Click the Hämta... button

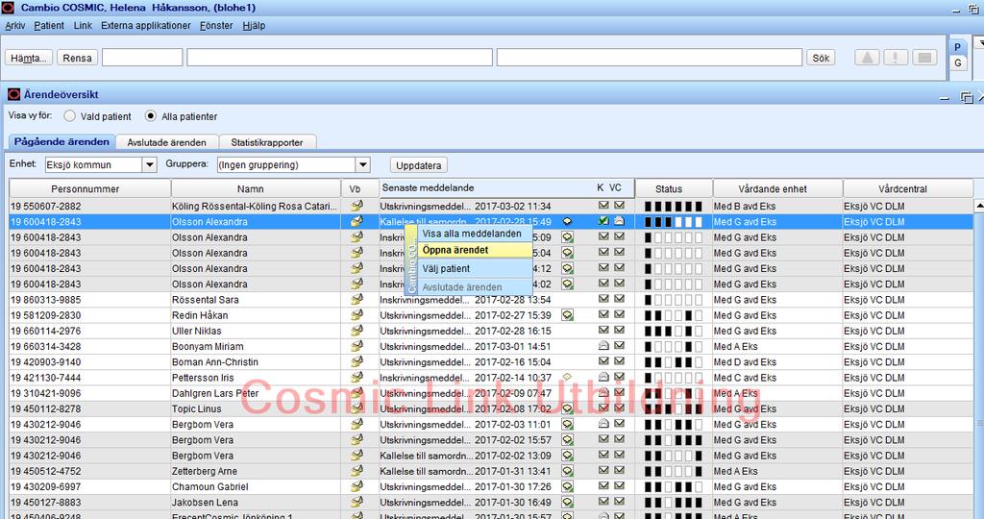(x=29, y=58)
